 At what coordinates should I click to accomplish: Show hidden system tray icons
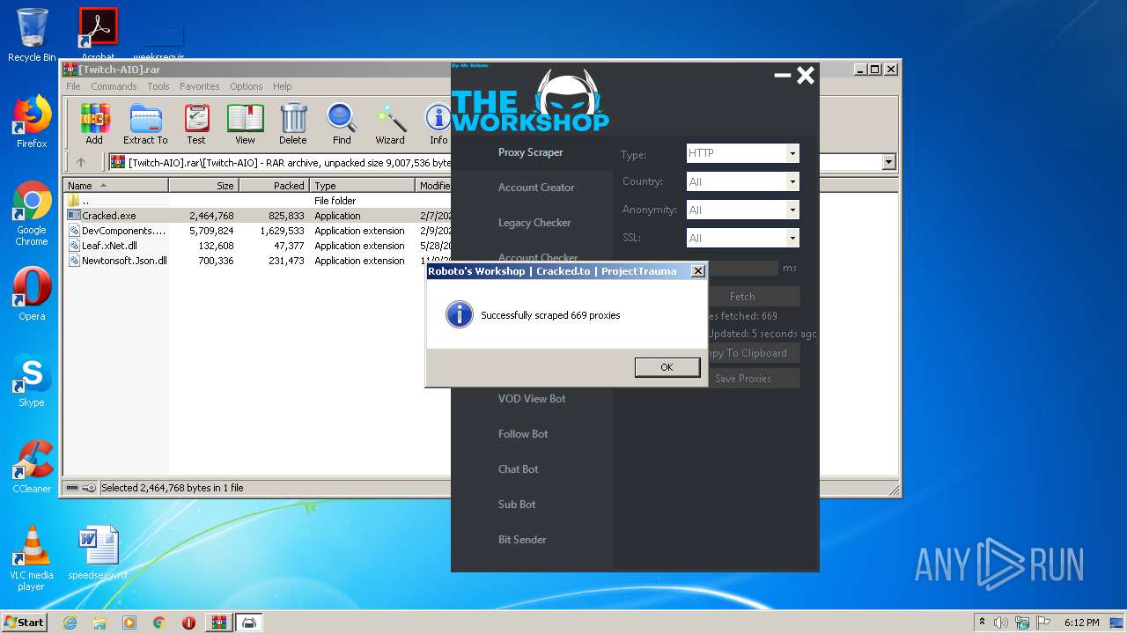(982, 623)
